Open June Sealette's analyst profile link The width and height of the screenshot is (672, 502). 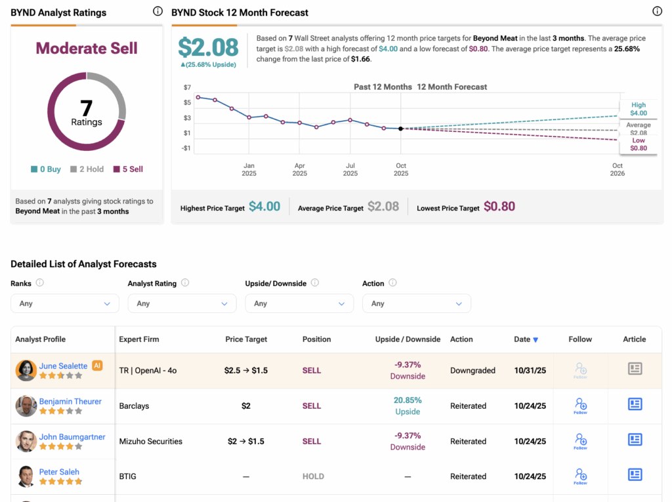[63, 366]
